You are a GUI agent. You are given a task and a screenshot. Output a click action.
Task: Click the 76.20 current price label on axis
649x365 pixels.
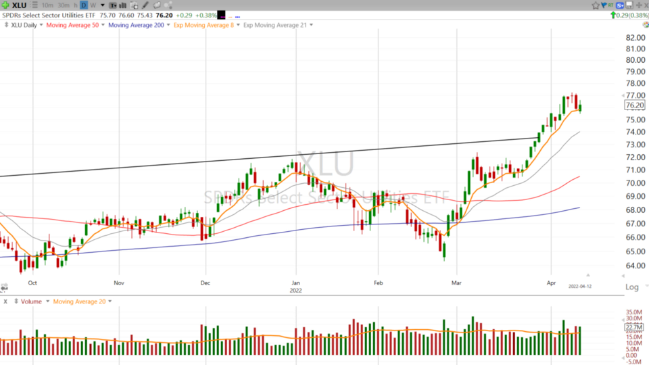634,105
